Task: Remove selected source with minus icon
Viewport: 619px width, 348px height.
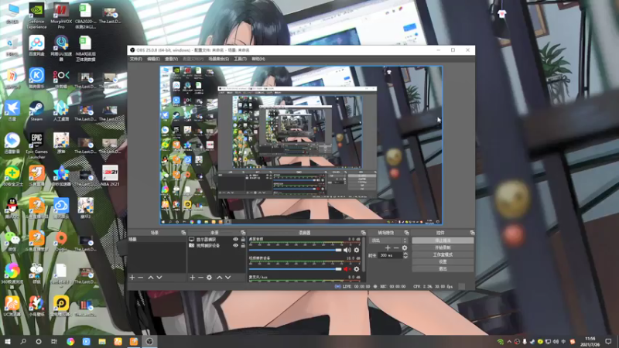Action: (200, 278)
